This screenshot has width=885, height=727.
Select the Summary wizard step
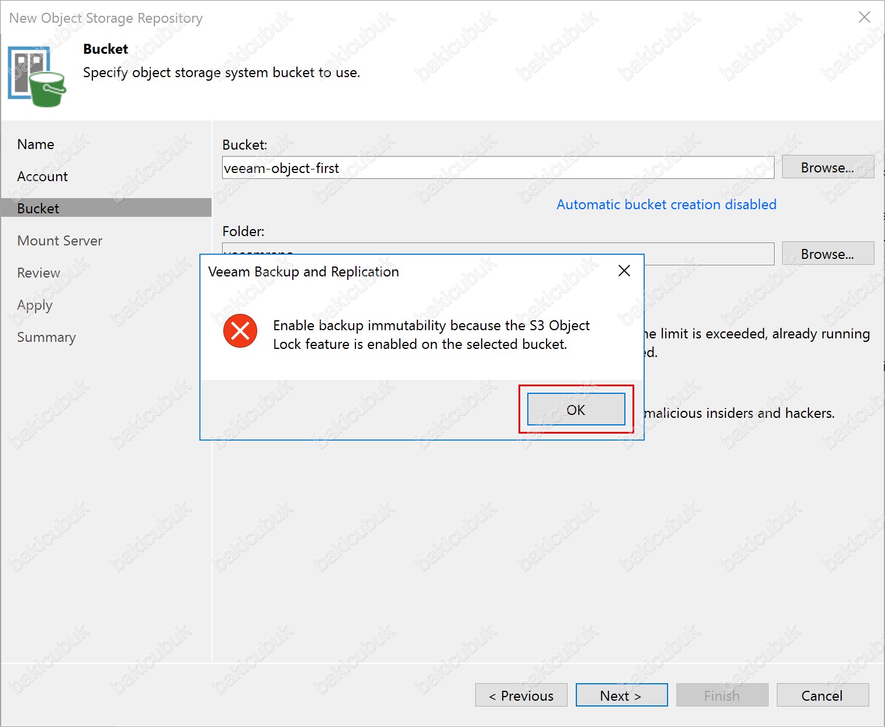coord(47,337)
